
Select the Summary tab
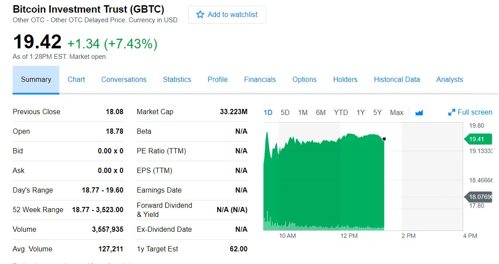[36, 79]
